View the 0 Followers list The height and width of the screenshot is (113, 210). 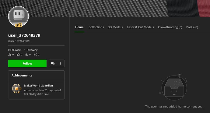(x=15, y=50)
